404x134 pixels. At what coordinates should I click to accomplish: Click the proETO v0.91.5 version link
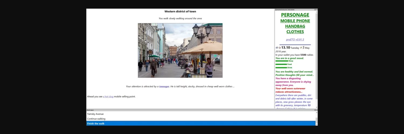tap(295, 40)
